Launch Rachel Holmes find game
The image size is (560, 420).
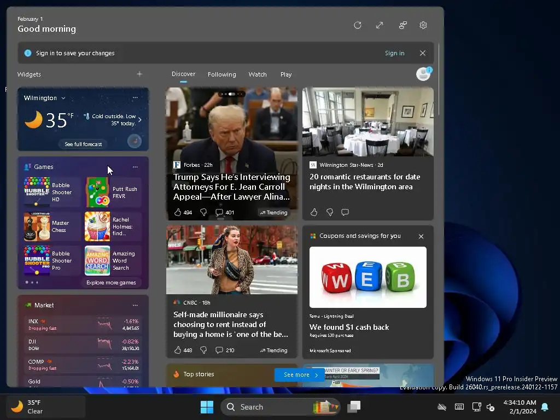tap(113, 226)
